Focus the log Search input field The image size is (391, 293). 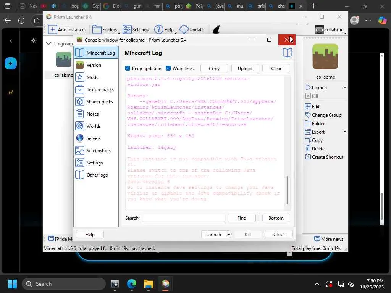(x=184, y=218)
